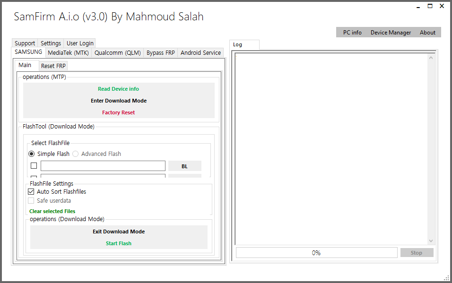Click the log scrollbar up arrow
Viewport: 452px width, 283px height.
pos(431,58)
